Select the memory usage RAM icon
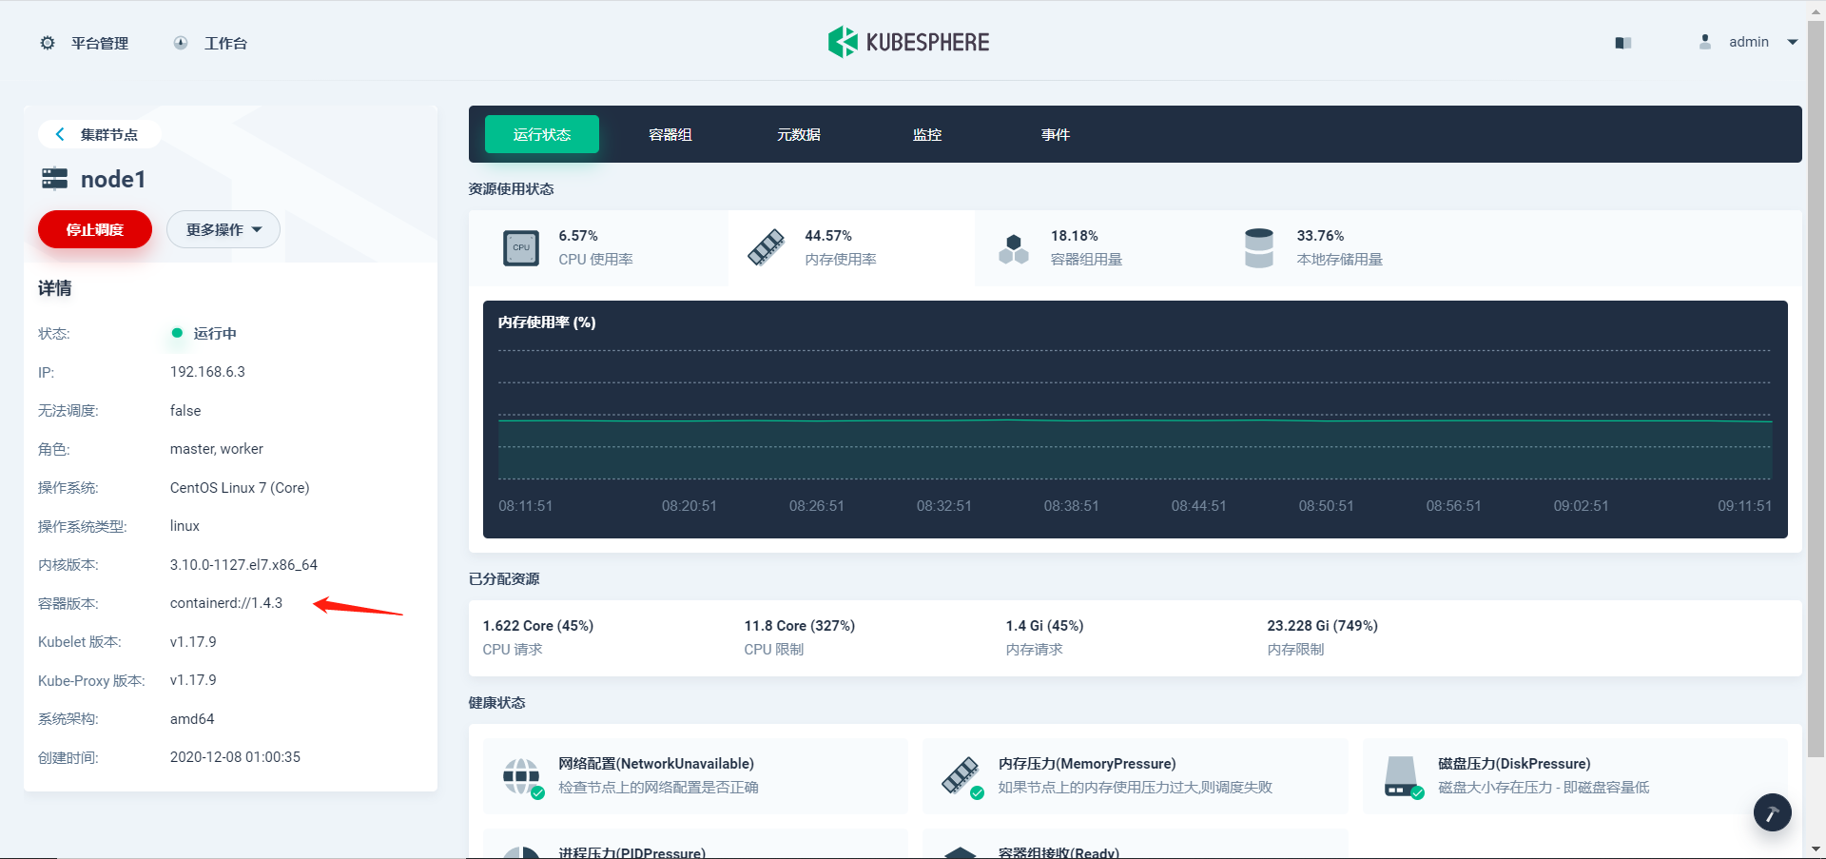1826x859 pixels. pos(767,247)
